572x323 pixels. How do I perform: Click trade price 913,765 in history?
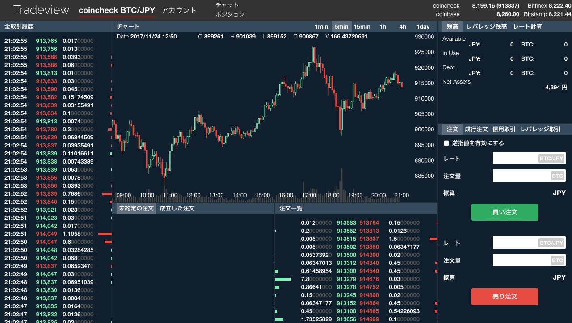(46, 41)
